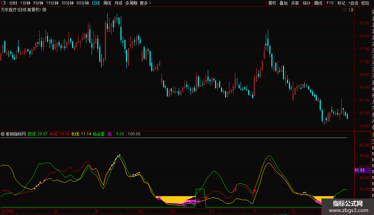
Task: Click the 叠加 overlay button
Action: tap(283, 3)
